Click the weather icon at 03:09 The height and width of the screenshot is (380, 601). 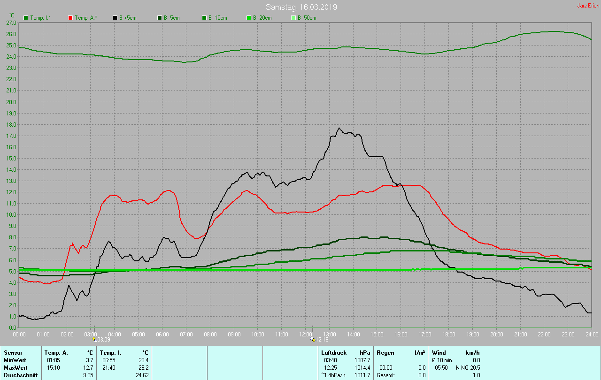tap(94, 339)
